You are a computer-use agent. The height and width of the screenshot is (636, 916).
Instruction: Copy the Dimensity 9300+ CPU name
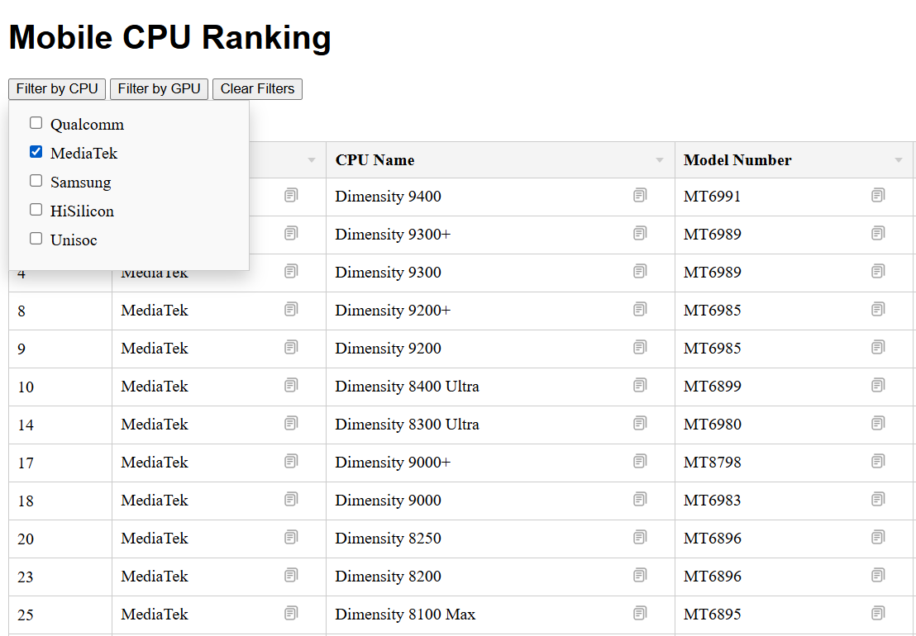pos(640,234)
